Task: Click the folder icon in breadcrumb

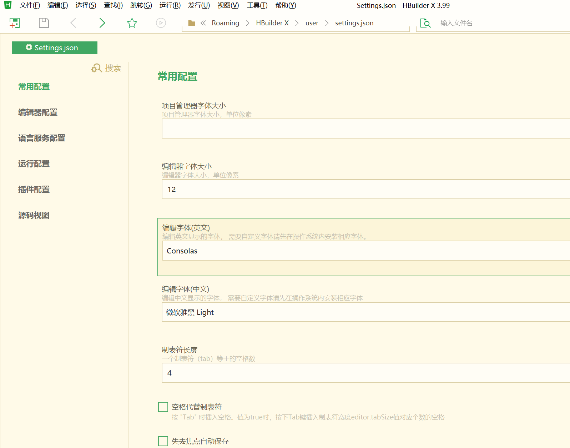Action: coord(192,23)
